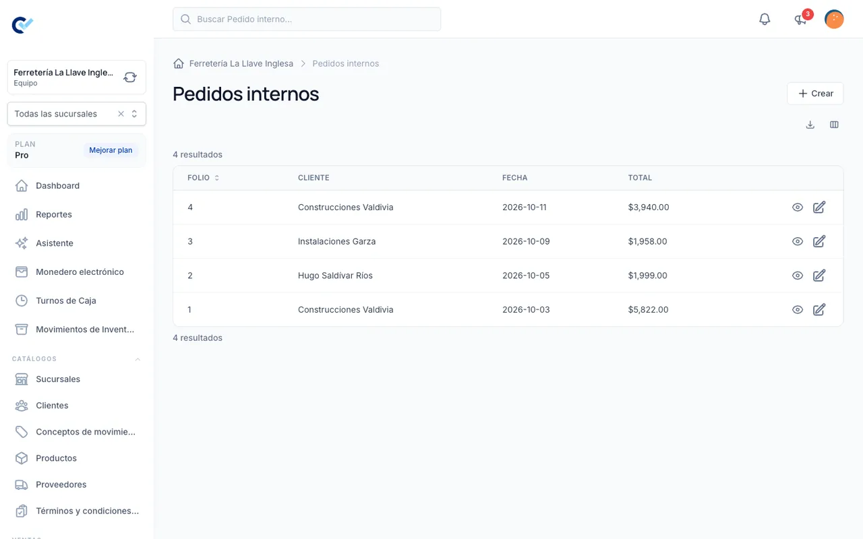The width and height of the screenshot is (863, 539).
Task: Open Sucursales catalog
Action: click(x=77, y=379)
